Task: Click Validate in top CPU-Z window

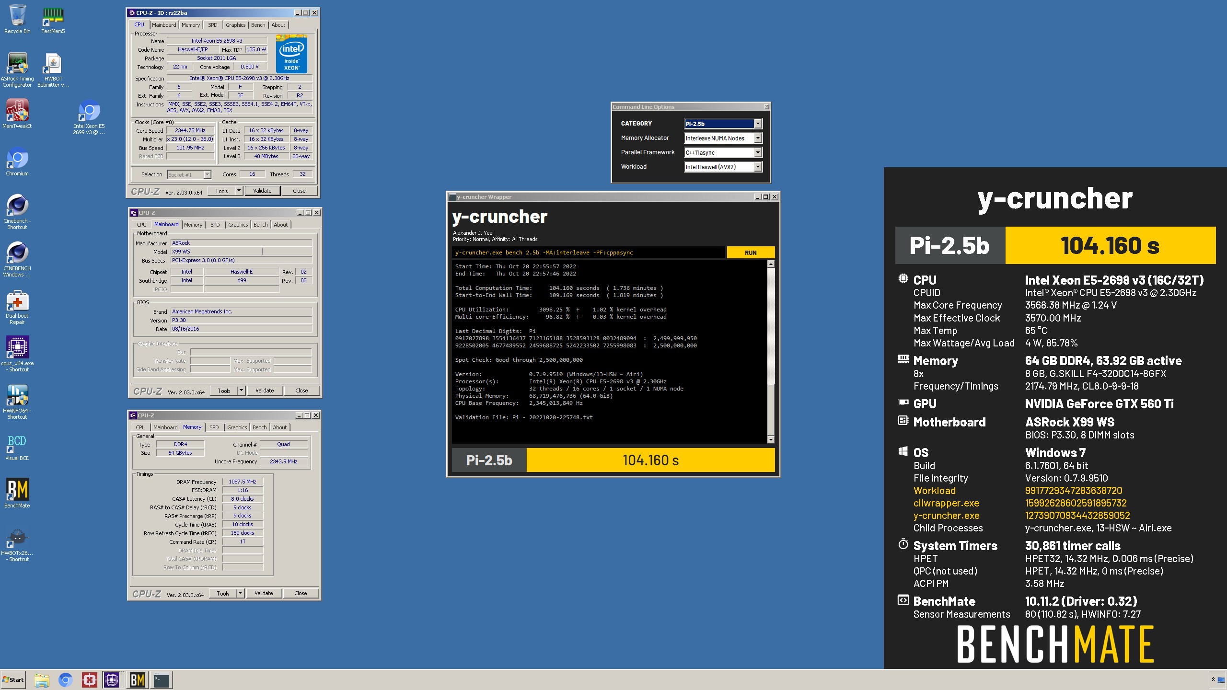Action: 262,191
